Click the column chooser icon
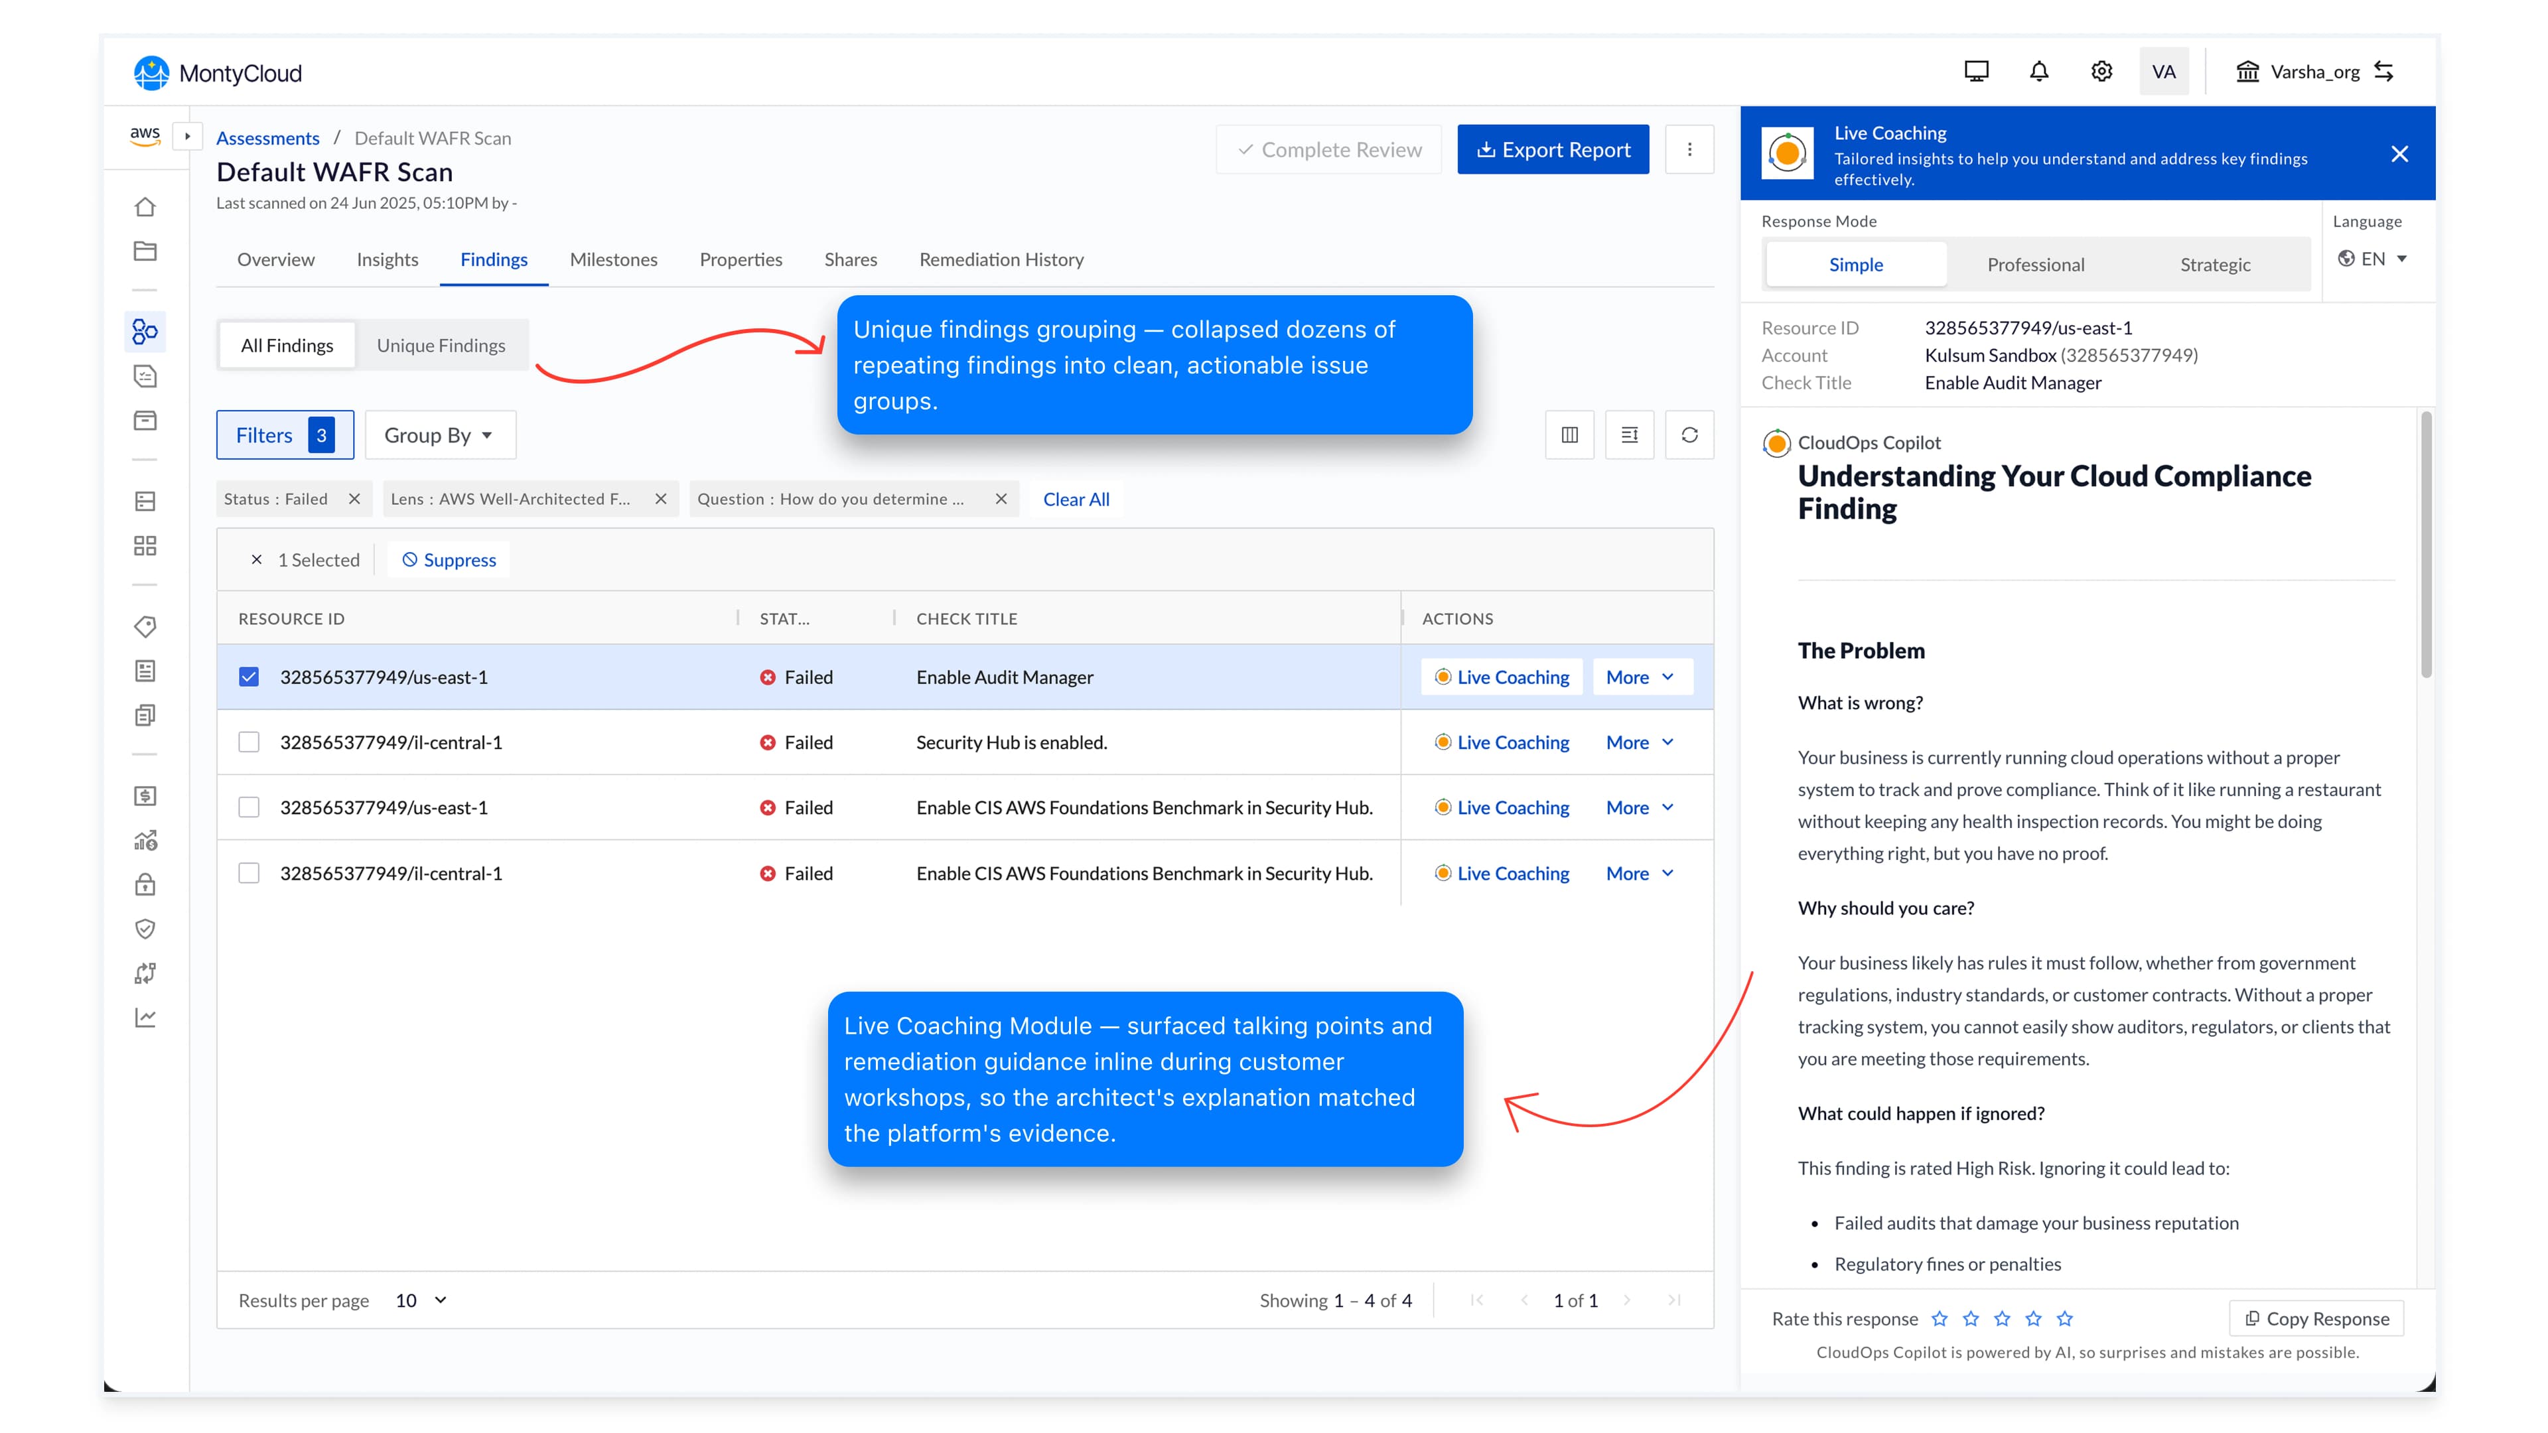The width and height of the screenshot is (2548, 1433). tap(1570, 435)
